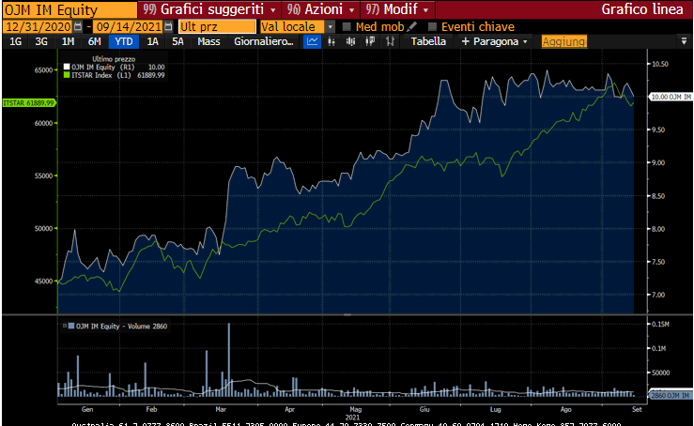The image size is (694, 426).
Task: Click white OJM IM Equity legend swatch
Action: pos(67,68)
